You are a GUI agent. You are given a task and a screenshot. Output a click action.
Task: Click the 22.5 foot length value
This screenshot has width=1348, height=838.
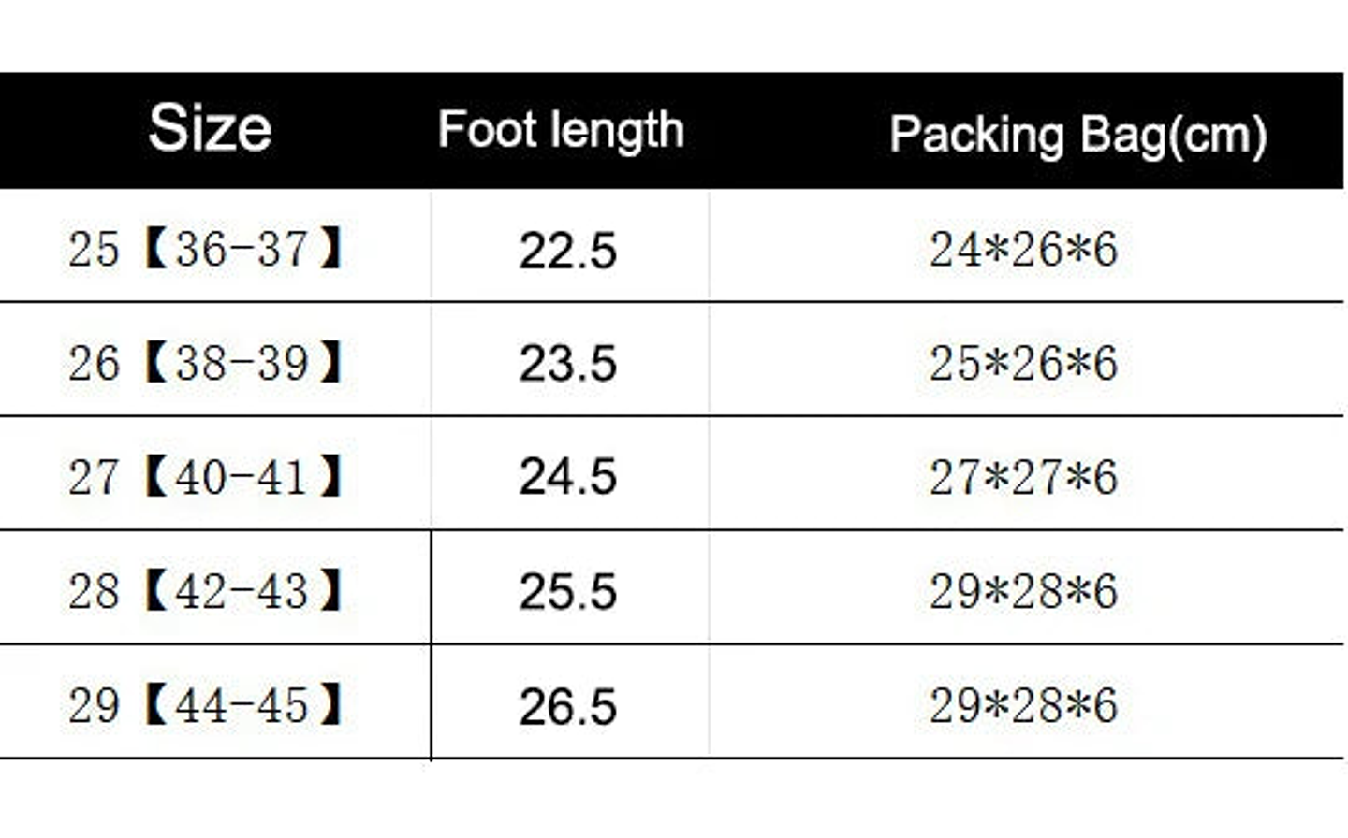[567, 251]
